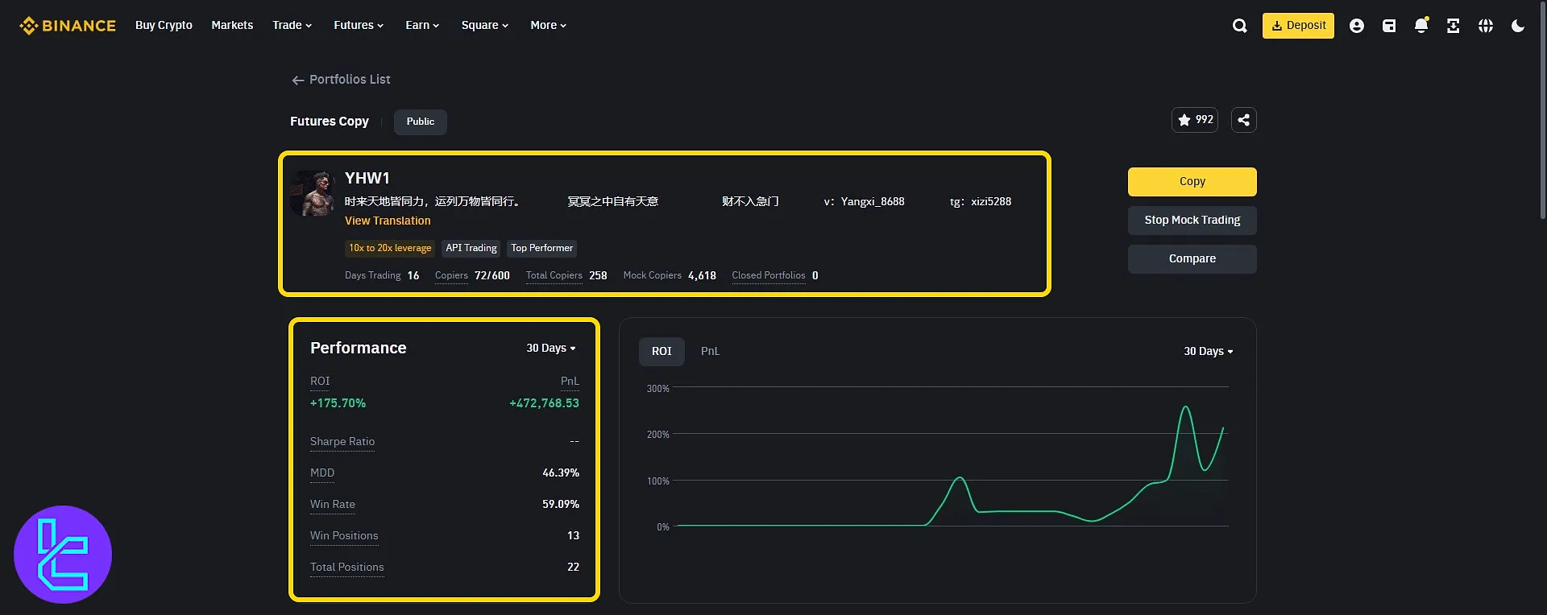The image size is (1547, 615).
Task: Click the Compare button
Action: [x=1192, y=259]
